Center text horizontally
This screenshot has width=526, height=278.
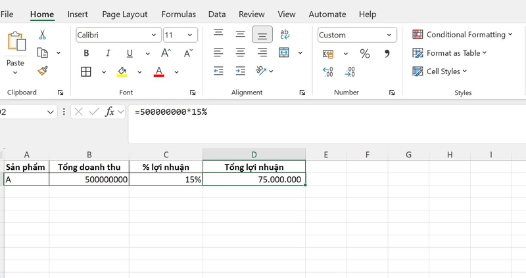click(x=240, y=52)
